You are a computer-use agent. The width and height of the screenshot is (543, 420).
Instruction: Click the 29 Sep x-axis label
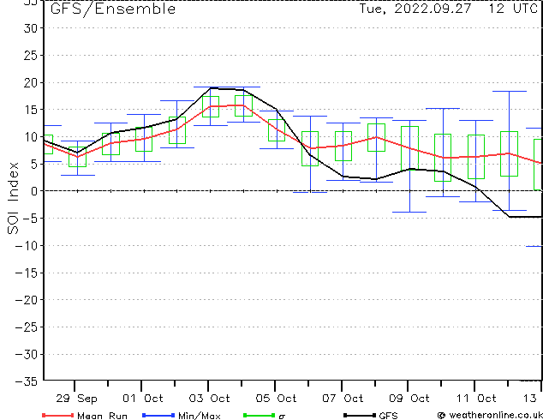76,399
